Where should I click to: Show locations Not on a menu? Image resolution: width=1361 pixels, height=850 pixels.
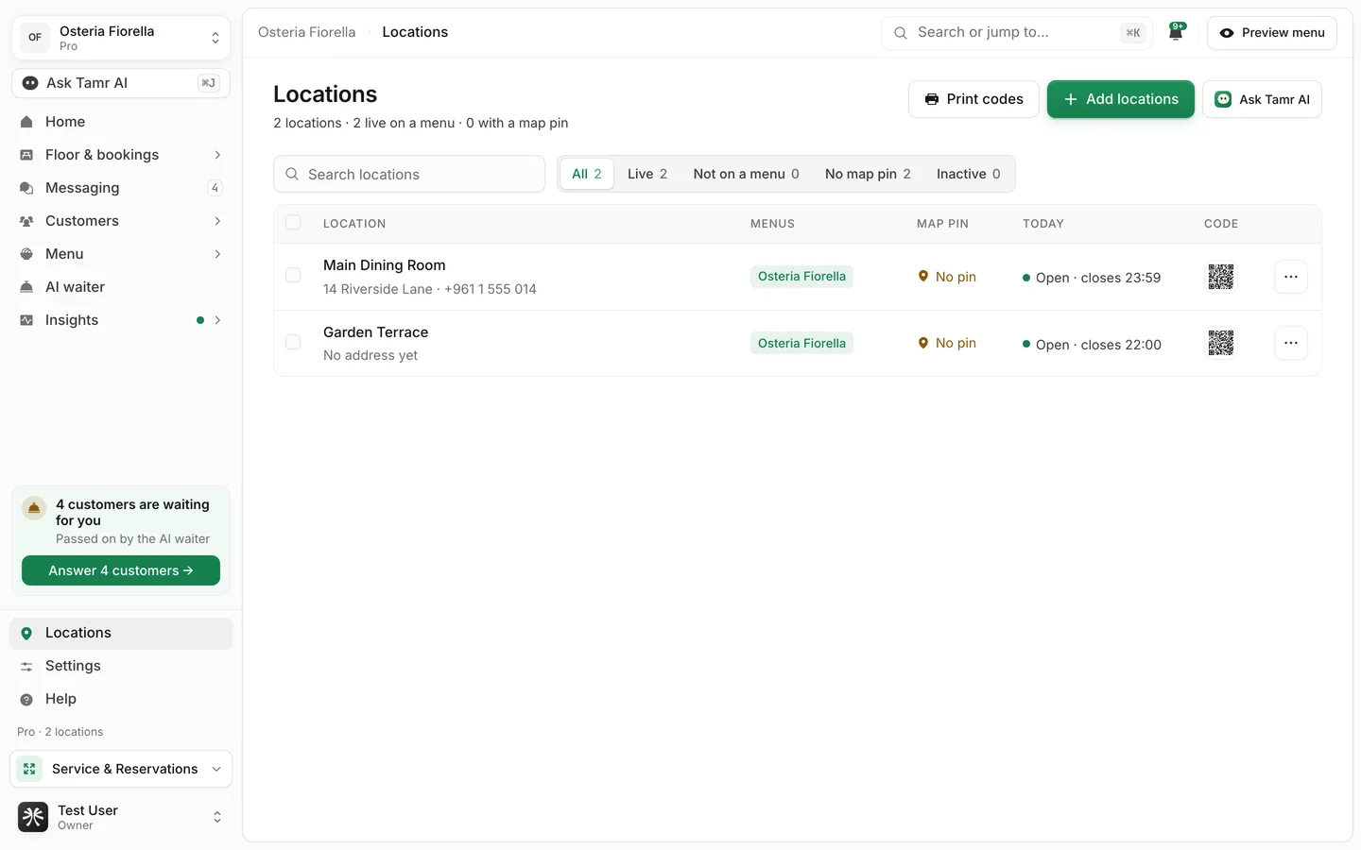(746, 174)
